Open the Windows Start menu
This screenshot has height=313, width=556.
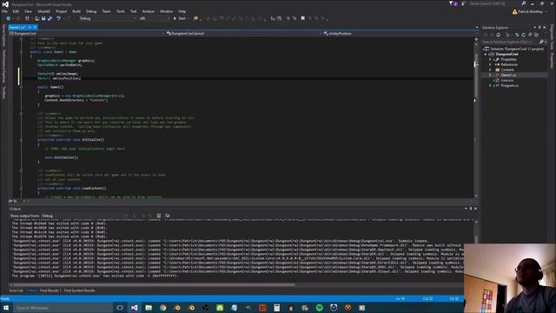pyautogui.click(x=6, y=308)
